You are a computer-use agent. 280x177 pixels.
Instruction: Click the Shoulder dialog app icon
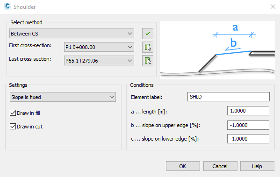[x=7, y=7]
